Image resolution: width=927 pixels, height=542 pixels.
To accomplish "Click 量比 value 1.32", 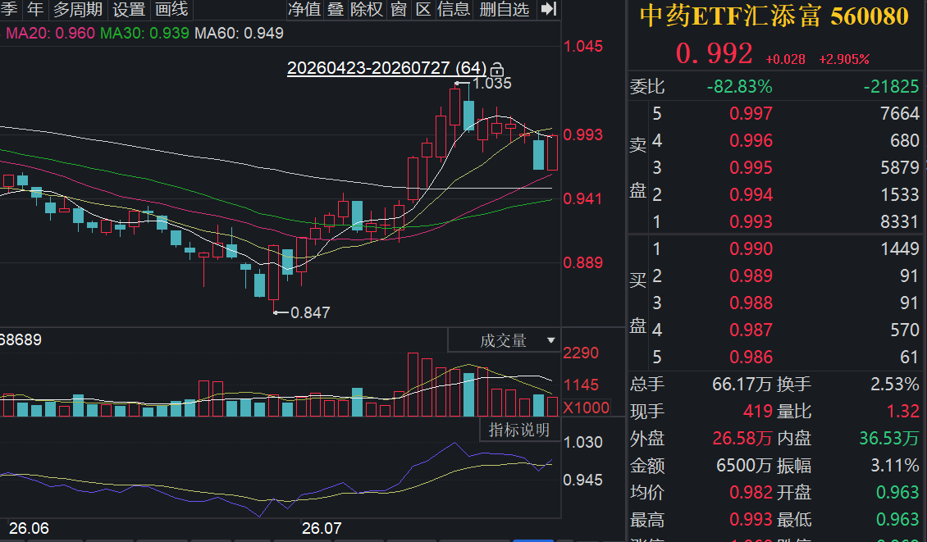I will pyautogui.click(x=902, y=412).
